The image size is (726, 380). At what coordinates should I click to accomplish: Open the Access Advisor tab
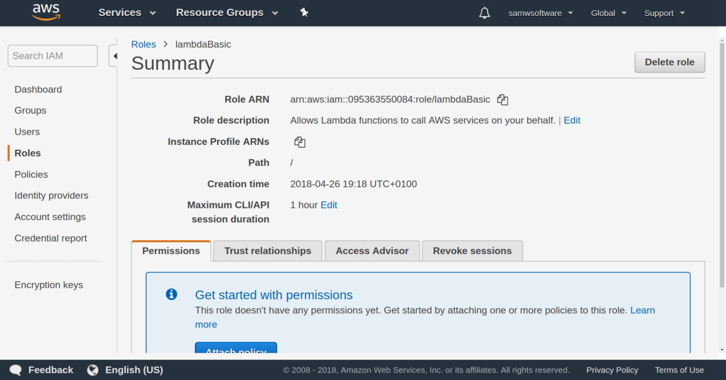(372, 251)
